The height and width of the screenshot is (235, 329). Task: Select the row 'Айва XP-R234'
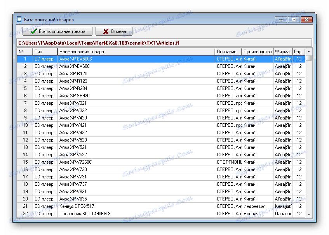pyautogui.click(x=161, y=88)
